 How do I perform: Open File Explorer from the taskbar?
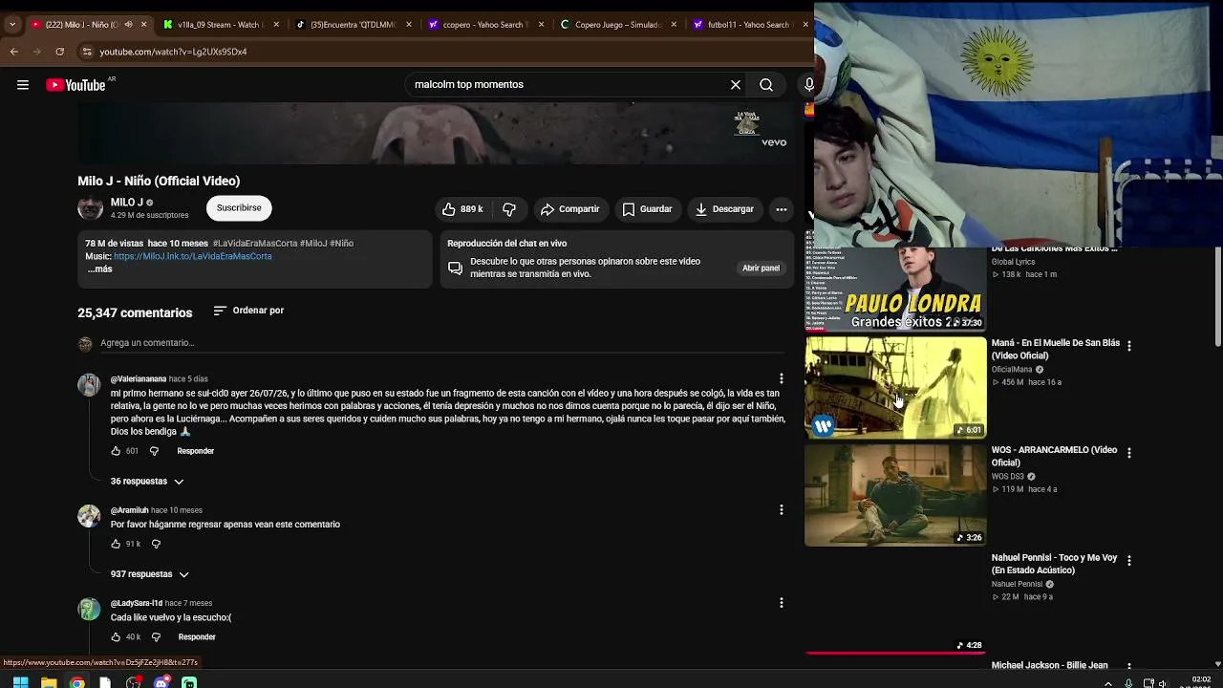click(x=49, y=682)
